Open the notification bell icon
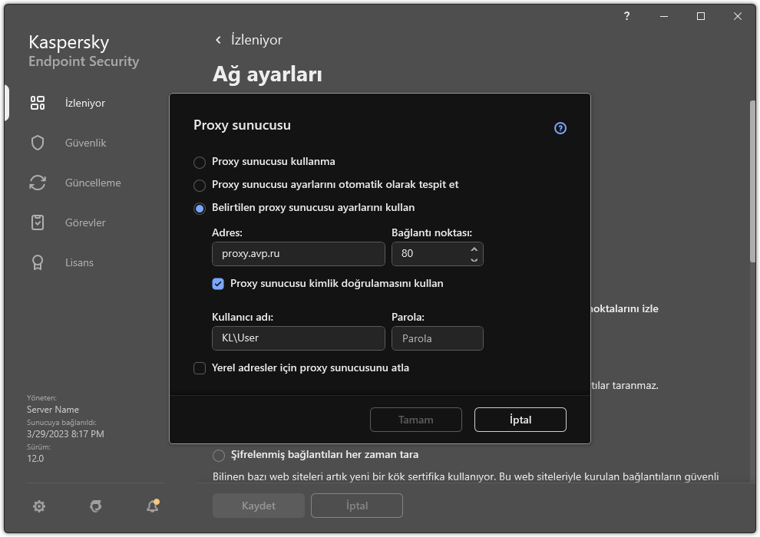The image size is (760, 537). pos(151,506)
